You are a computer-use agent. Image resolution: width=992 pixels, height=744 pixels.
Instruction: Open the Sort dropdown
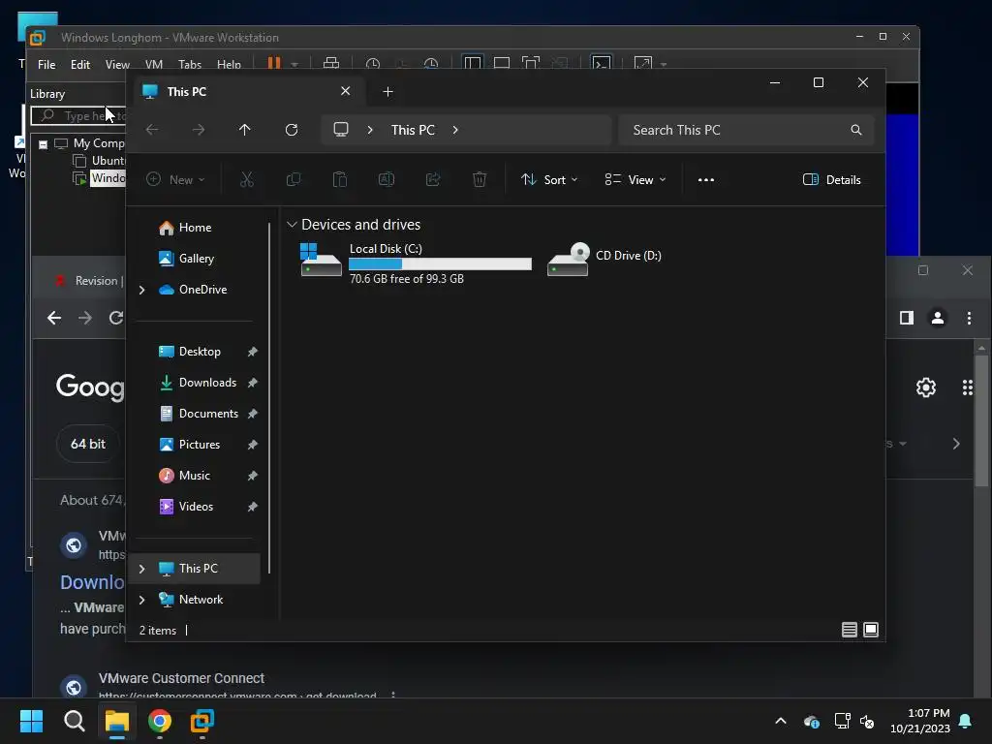549,179
